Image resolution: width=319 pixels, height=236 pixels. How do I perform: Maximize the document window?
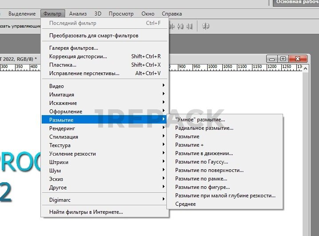tap(283, 59)
